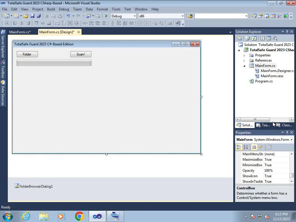
Task: Open the Properties Window toolbar icon
Action: [x=260, y=16]
